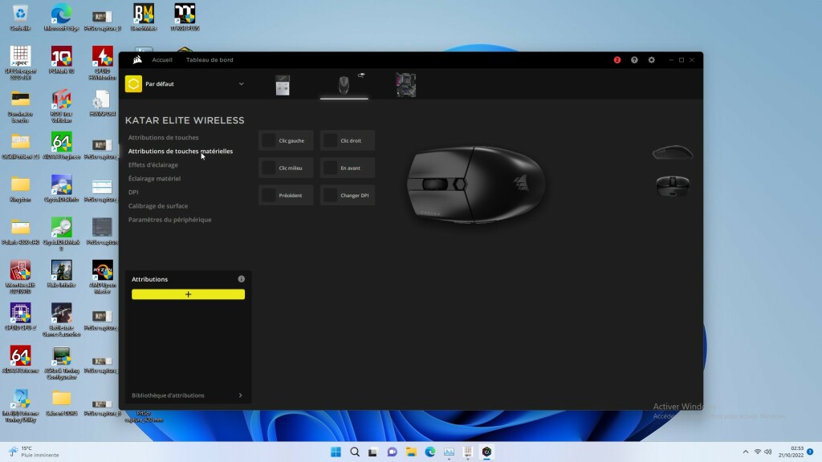Open the Windows Start menu

point(336,452)
